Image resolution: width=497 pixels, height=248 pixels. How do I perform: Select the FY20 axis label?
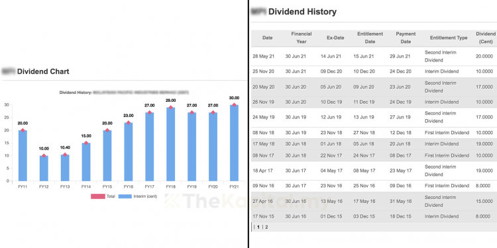tap(213, 187)
